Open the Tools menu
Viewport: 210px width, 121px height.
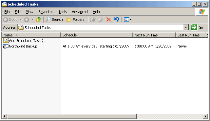[63, 12]
